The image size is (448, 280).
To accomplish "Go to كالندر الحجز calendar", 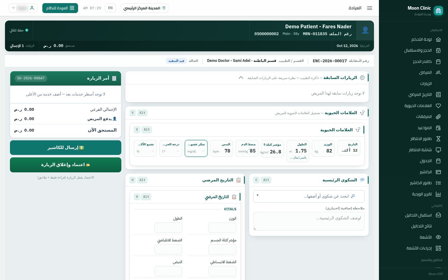I will click(x=427, y=62).
